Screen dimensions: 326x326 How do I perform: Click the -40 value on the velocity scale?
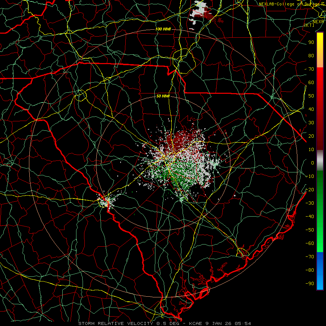tap(310, 217)
